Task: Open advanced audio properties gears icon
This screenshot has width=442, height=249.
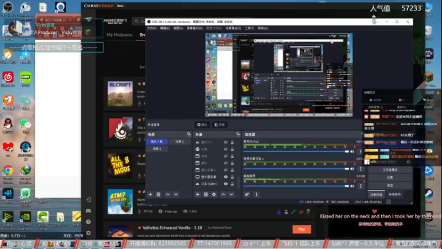Action: coord(247,195)
